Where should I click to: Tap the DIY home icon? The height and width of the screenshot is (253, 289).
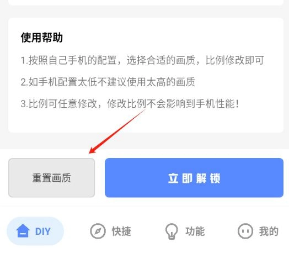click(23, 231)
